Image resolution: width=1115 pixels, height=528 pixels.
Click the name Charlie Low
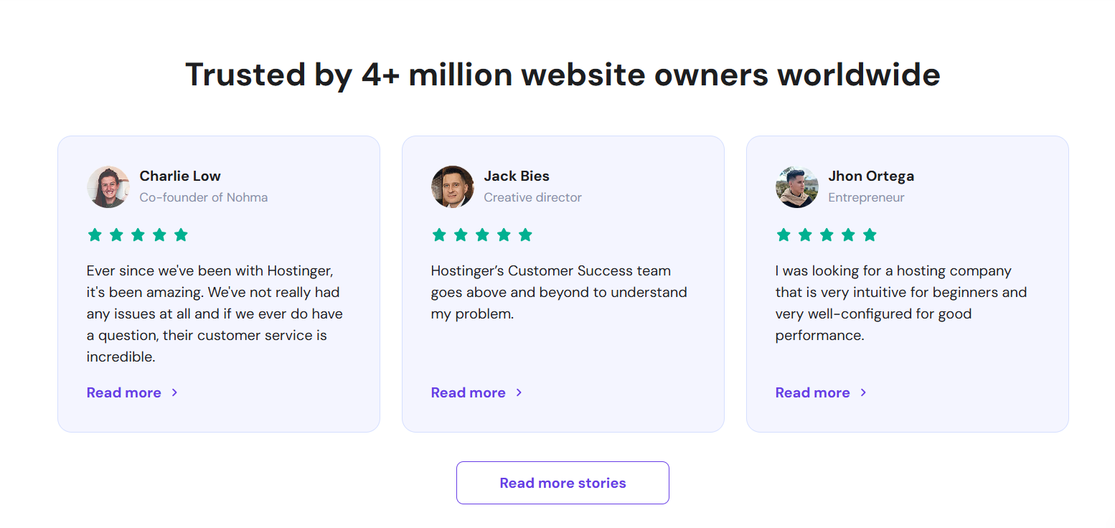click(x=180, y=176)
